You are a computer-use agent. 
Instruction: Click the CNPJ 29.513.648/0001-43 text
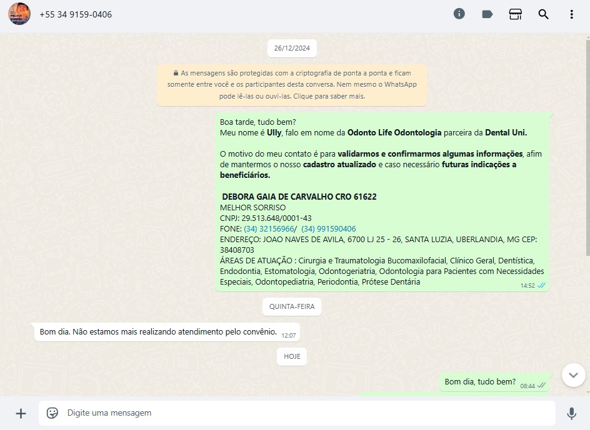266,218
